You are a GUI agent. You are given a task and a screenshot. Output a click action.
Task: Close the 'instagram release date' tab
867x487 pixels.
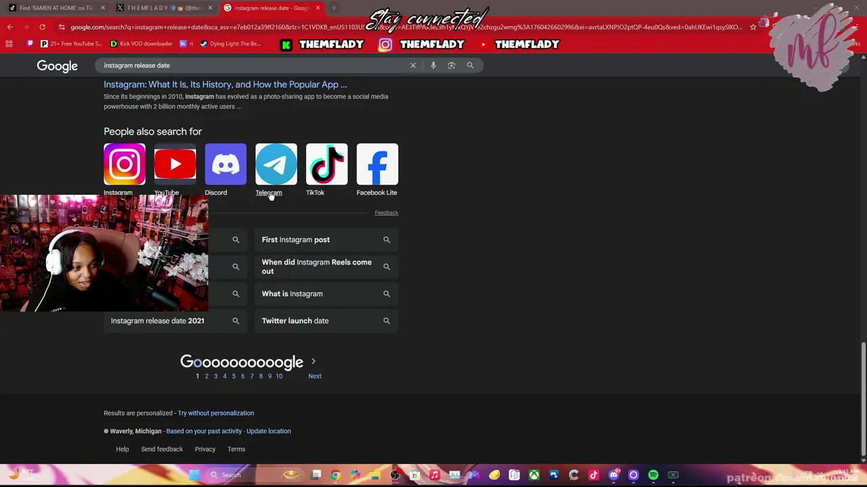coord(317,8)
